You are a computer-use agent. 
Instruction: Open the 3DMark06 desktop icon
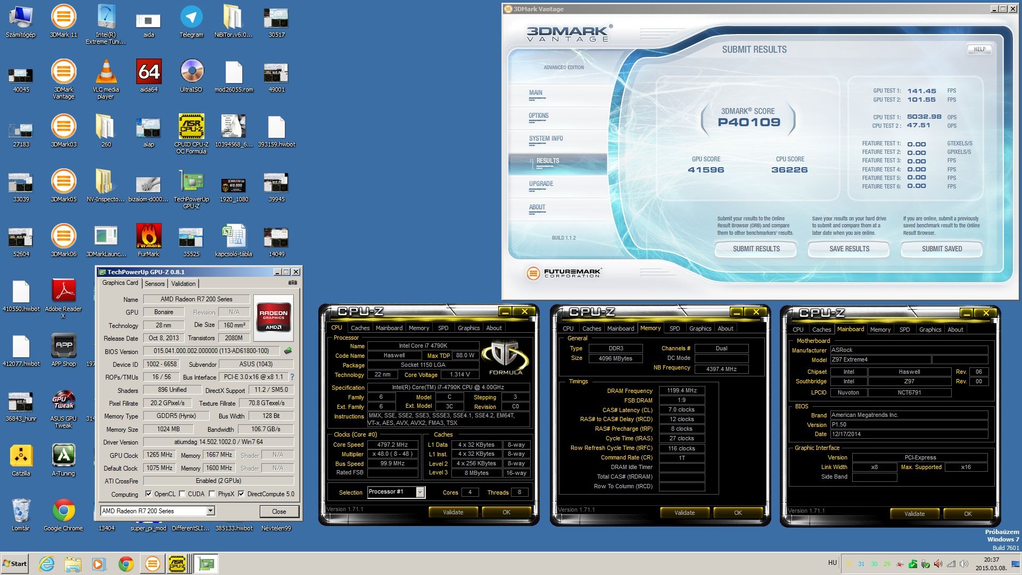[63, 241]
